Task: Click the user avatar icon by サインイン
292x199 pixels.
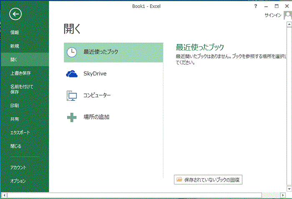Action: [x=287, y=15]
